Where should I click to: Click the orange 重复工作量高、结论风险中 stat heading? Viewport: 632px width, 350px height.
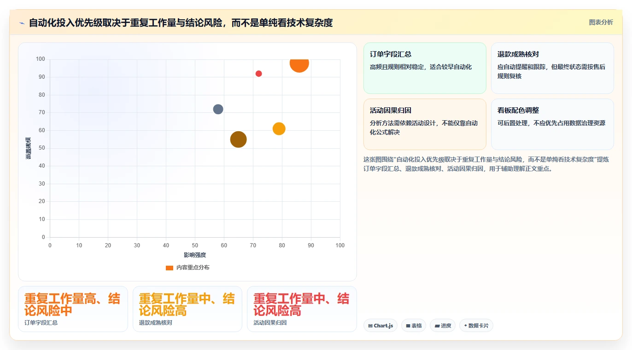(72, 304)
